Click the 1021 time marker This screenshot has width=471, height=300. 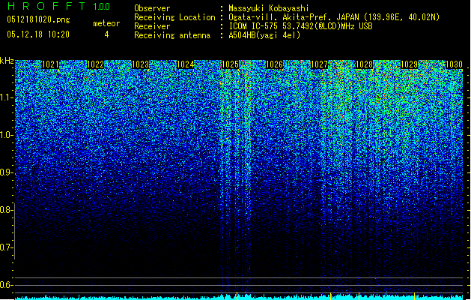[x=50, y=64]
